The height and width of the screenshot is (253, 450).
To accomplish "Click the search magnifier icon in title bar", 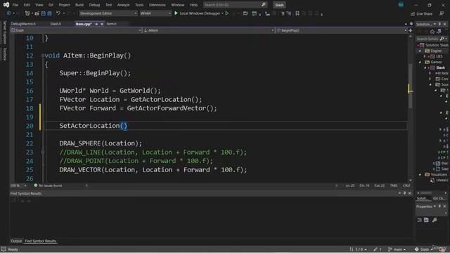I will [264, 5].
